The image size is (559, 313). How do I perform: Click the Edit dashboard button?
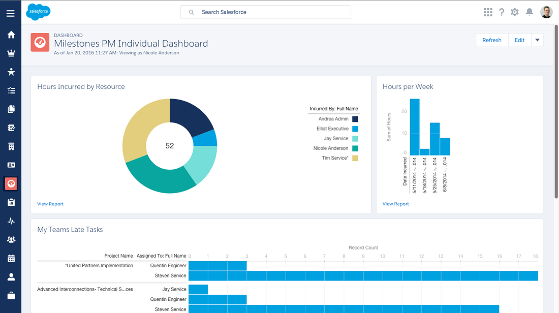tap(519, 40)
